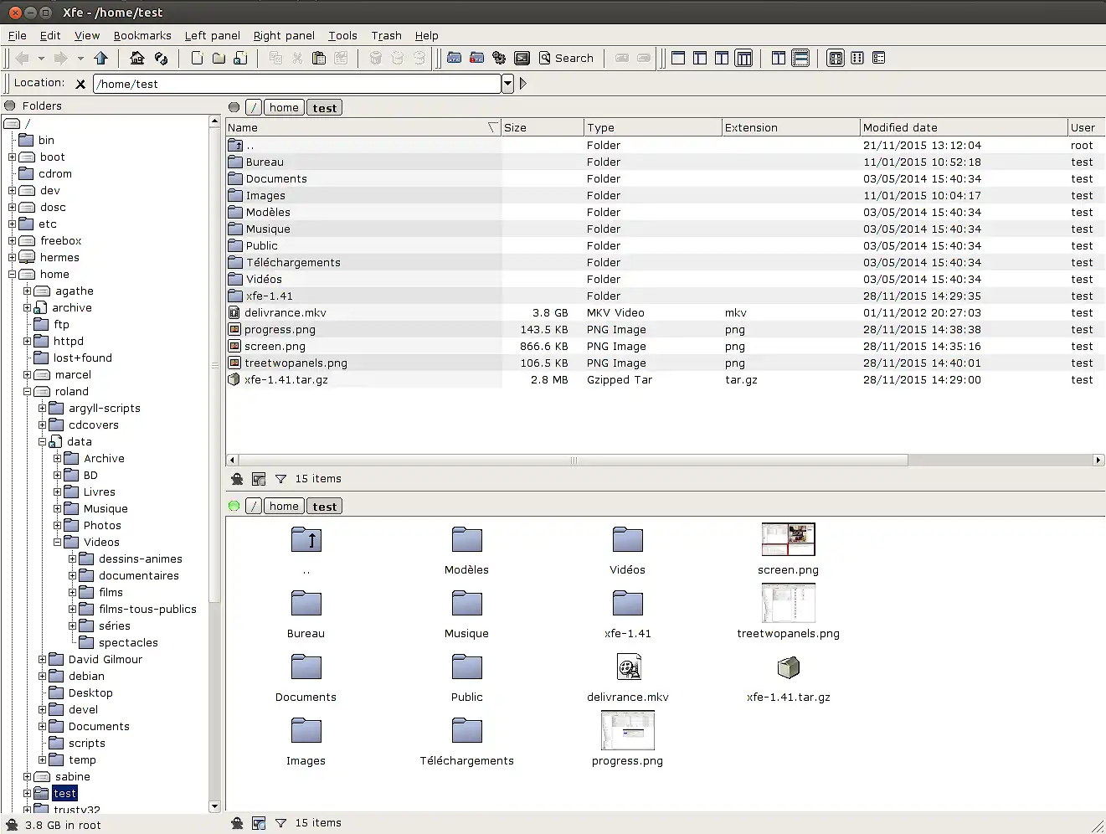The width and height of the screenshot is (1106, 834).
Task: Click the Search toolbar button
Action: click(566, 58)
